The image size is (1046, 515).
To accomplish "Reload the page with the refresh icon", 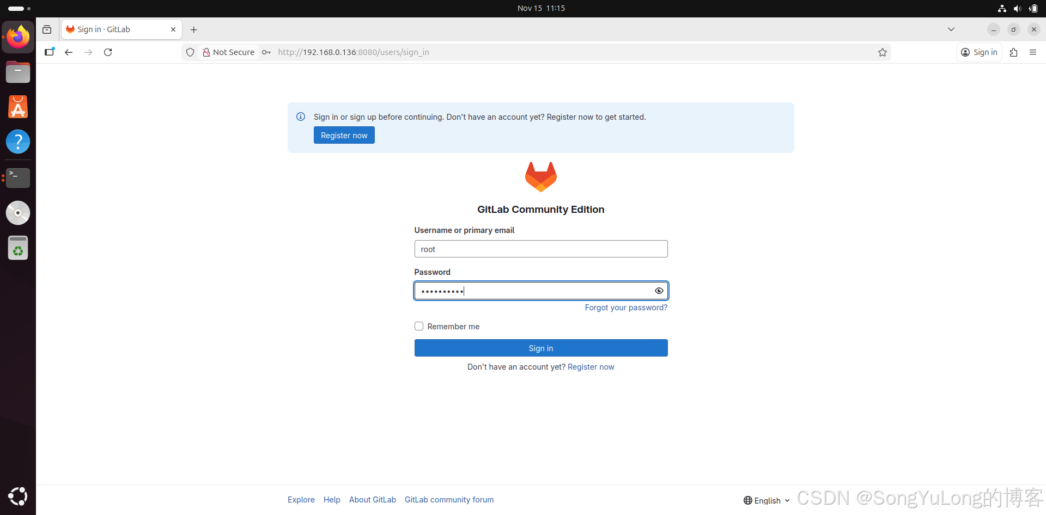I will (x=108, y=52).
